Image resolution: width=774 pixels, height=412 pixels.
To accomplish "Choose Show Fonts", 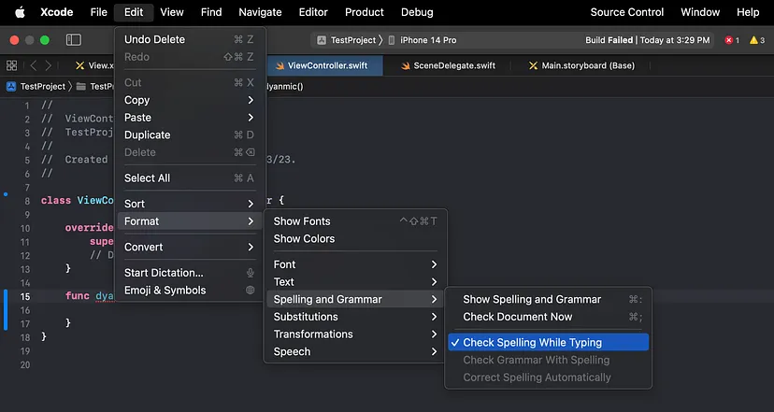I will tap(355, 221).
